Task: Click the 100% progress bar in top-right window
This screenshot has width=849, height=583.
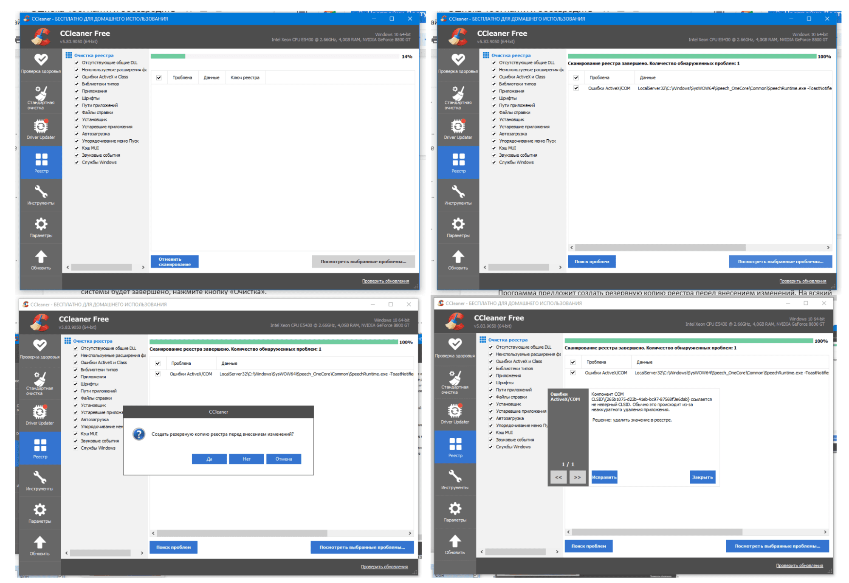Action: (692, 56)
